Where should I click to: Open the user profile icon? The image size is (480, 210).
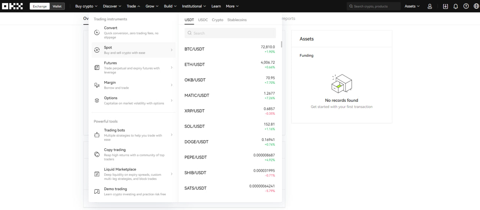(x=430, y=6)
